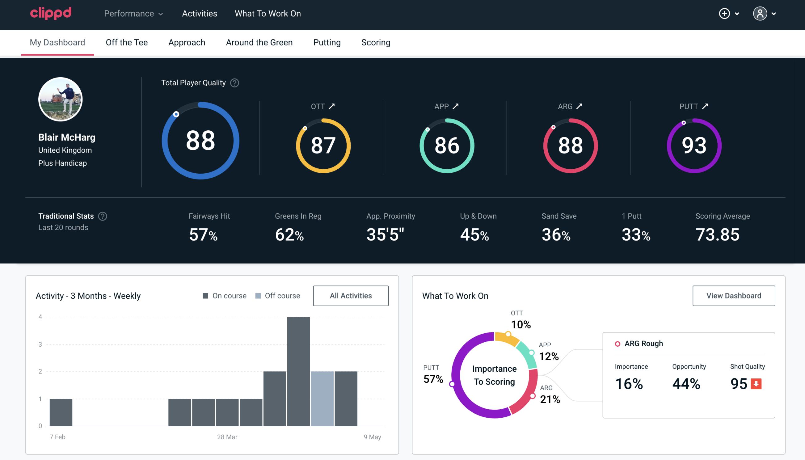This screenshot has width=805, height=460.
Task: Click the View Dashboard button
Action: coord(734,295)
